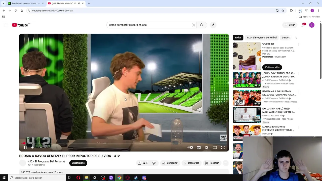Switch the player to theater mode
322x181 pixels.
215,148
